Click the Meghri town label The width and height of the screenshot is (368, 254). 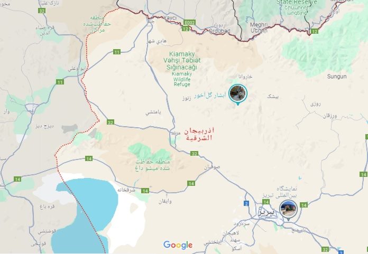259,25
